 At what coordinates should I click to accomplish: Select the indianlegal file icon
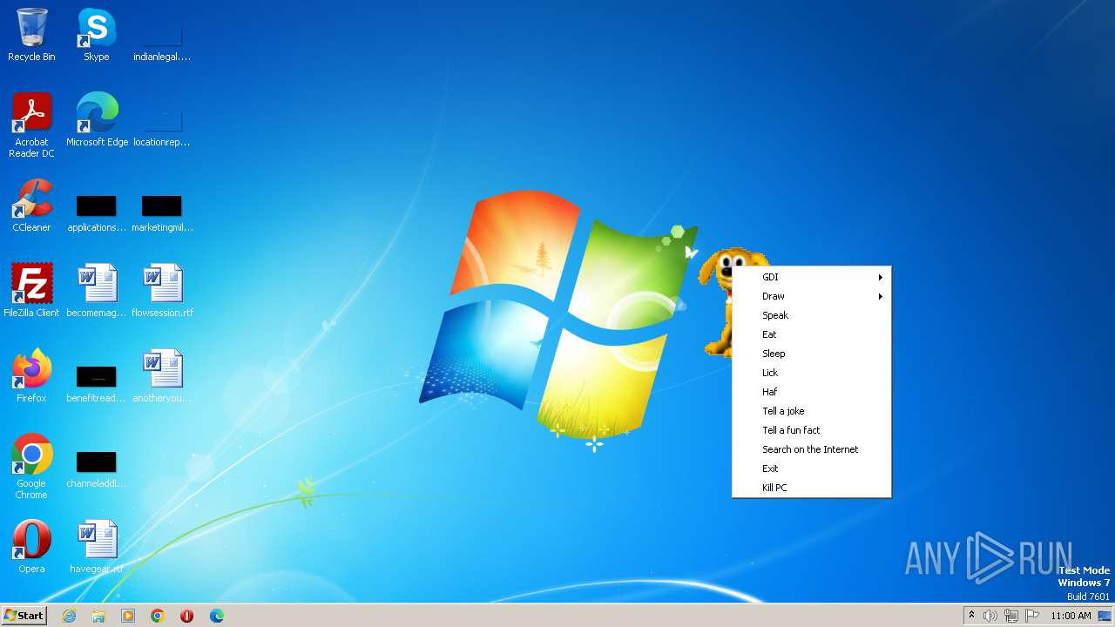(162, 35)
